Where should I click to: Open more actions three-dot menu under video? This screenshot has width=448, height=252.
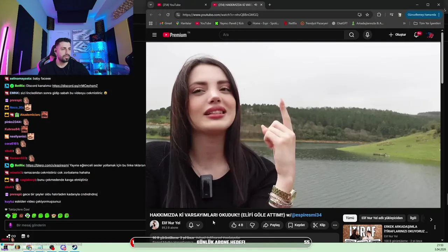click(x=335, y=225)
